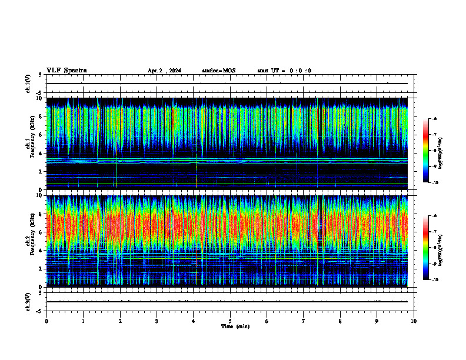The image size is (466, 360).
Task: Click the "-7" label on ch.2 color bar
Action: (x=434, y=232)
